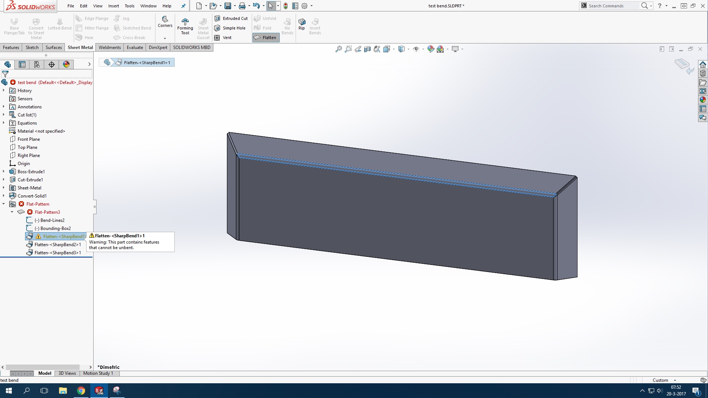Expand the Boss-Extrude1 feature node
This screenshot has width=708, height=398.
point(4,172)
